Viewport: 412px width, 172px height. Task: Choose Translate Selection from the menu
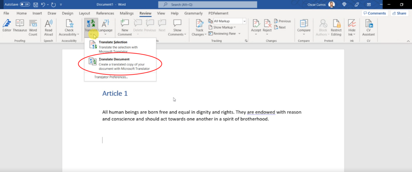tap(120, 47)
